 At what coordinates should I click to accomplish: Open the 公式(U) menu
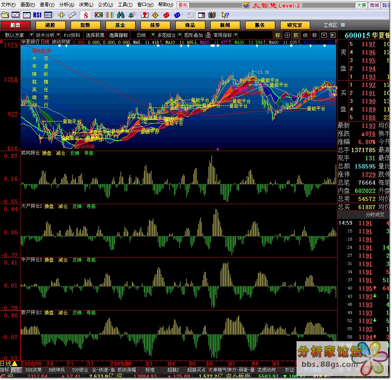tap(105, 5)
